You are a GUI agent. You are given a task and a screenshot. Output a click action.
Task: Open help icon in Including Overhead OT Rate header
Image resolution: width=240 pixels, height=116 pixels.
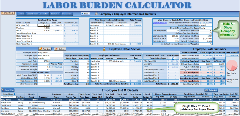(x=224, y=78)
